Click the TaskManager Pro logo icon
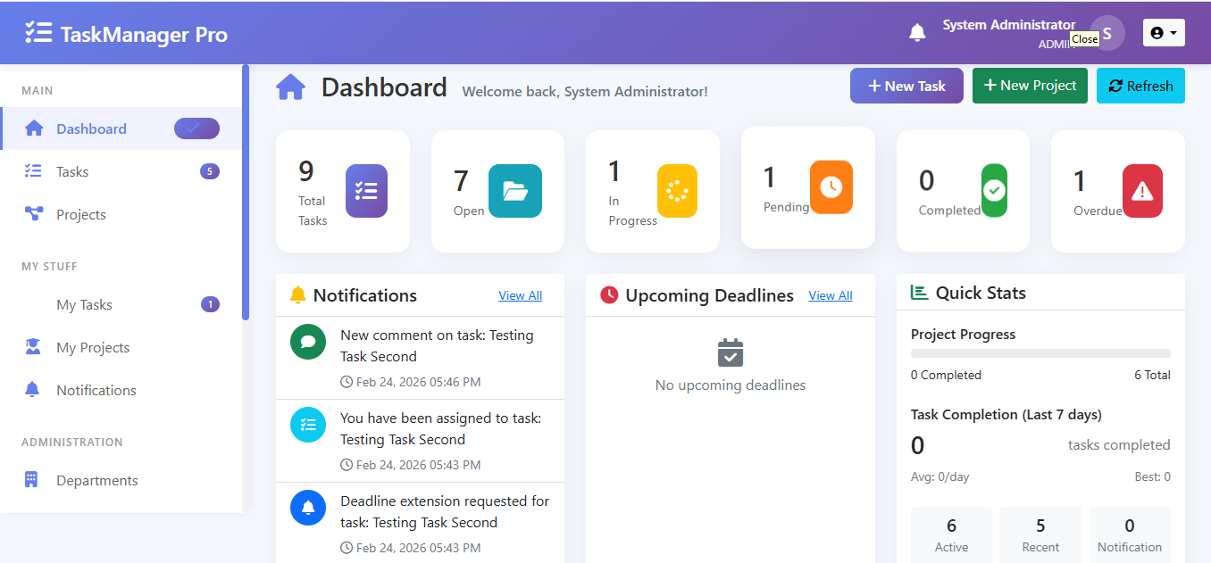 (x=39, y=32)
